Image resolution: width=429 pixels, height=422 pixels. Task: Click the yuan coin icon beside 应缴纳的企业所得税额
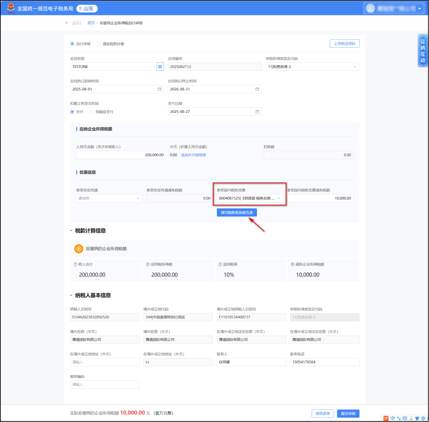coord(79,249)
